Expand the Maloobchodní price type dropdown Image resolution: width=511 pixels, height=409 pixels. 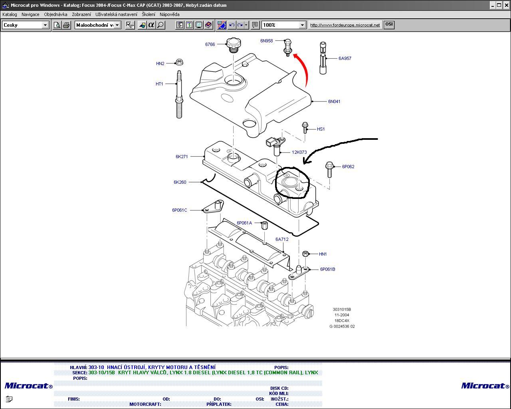click(x=117, y=25)
